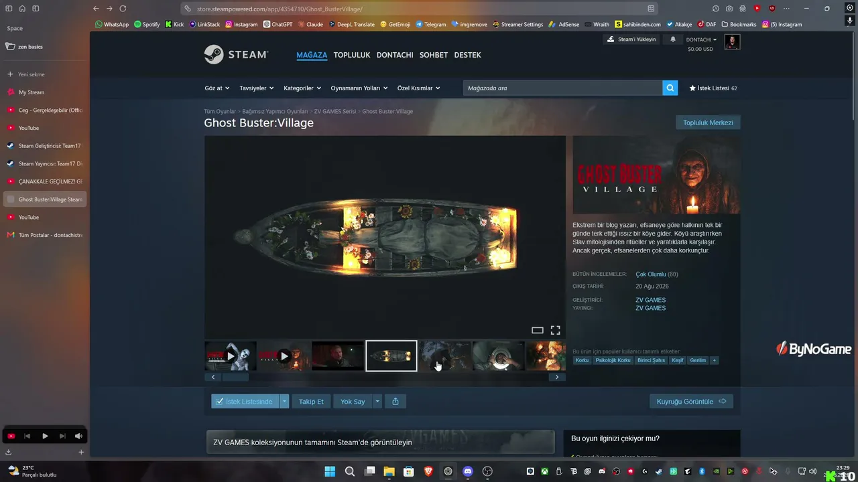Open the DONTACHI account dropdown
The width and height of the screenshot is (858, 482).
(701, 39)
